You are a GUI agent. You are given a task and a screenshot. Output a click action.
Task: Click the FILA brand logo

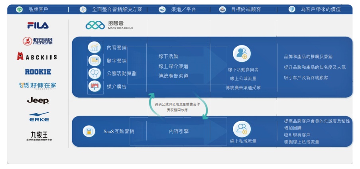pyautogui.click(x=38, y=25)
